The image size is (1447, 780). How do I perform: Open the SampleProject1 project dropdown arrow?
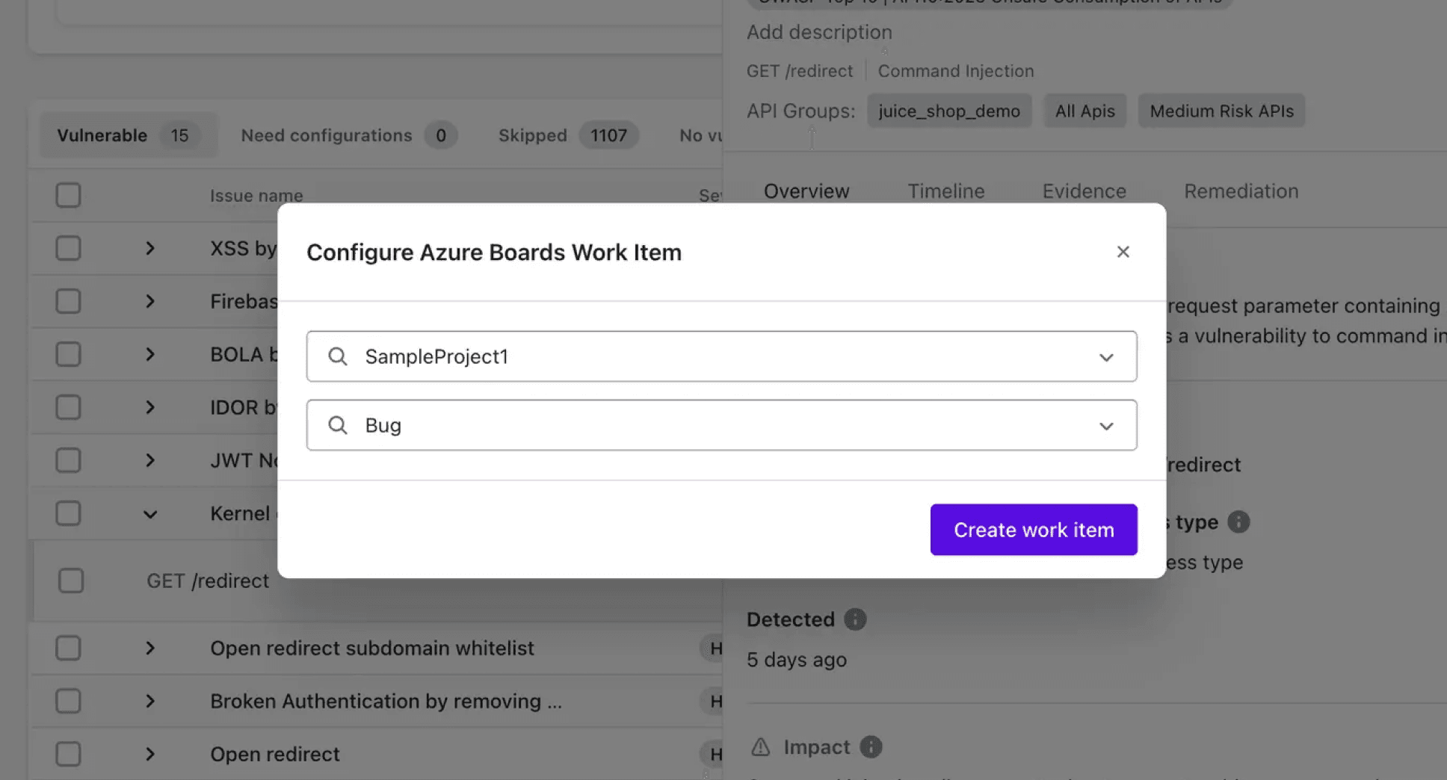point(1106,357)
